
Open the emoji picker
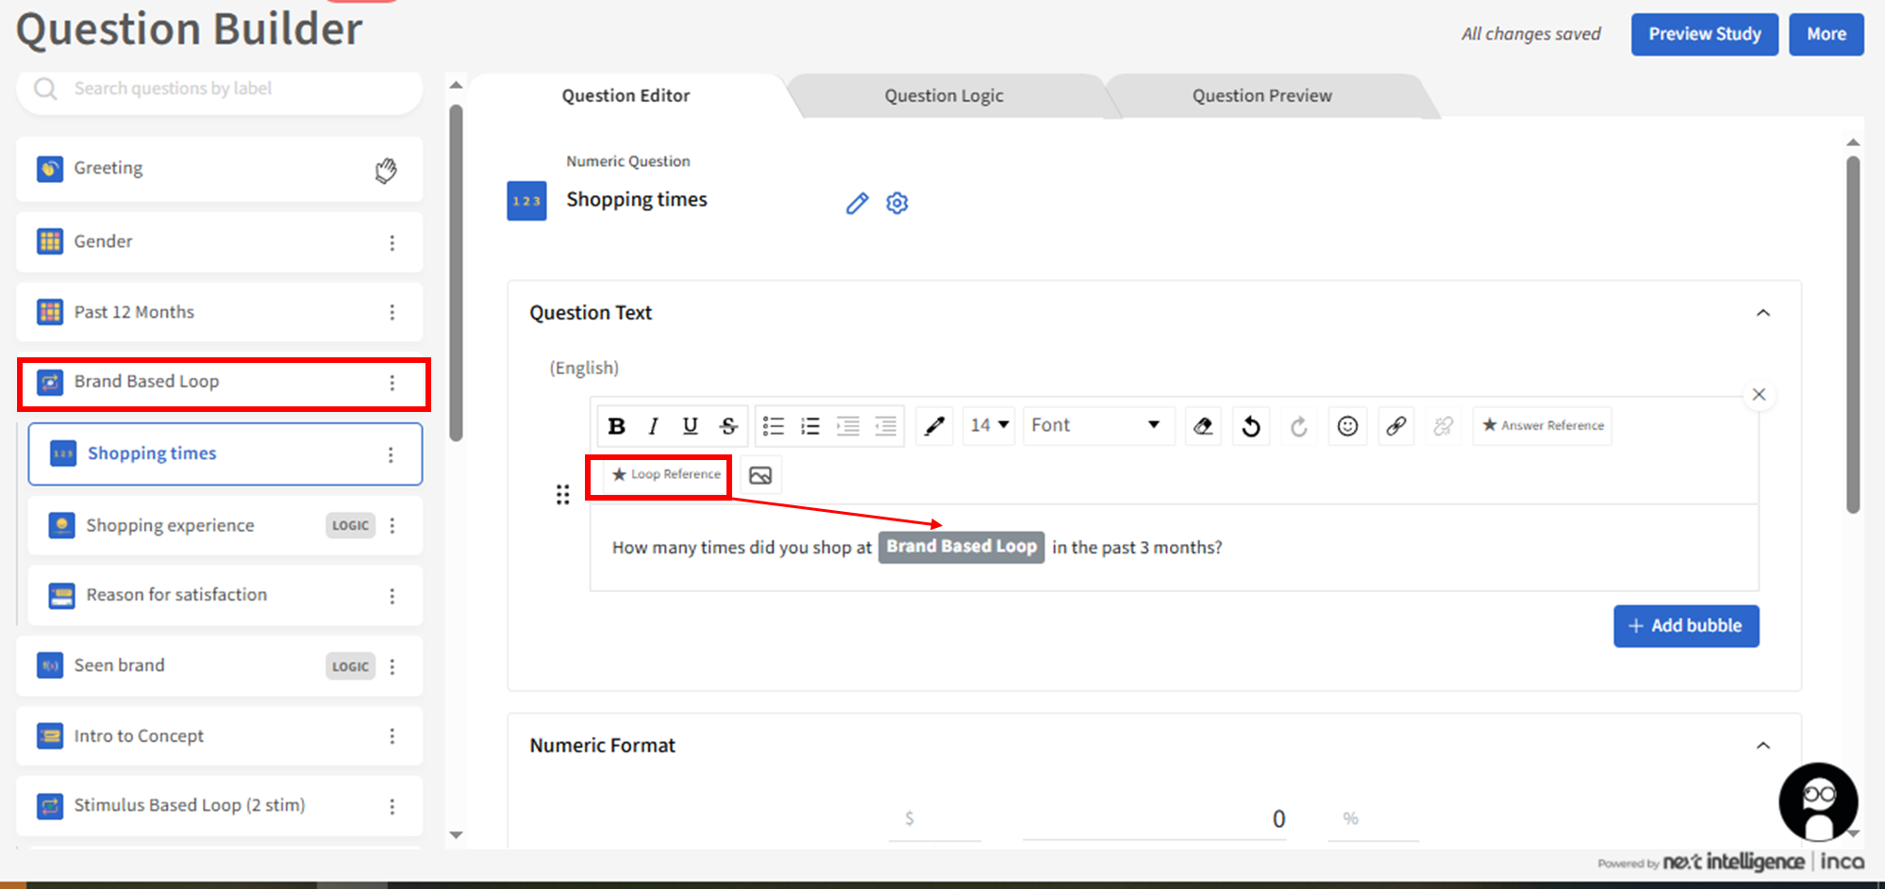point(1347,426)
